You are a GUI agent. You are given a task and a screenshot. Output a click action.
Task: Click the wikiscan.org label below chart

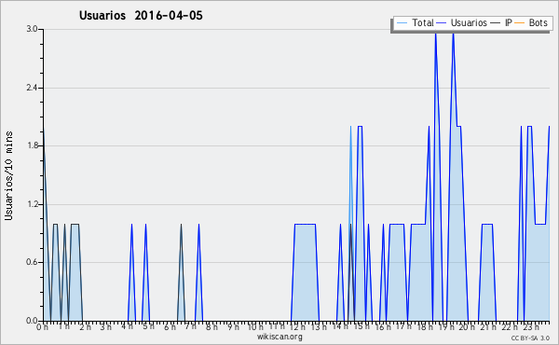279,337
